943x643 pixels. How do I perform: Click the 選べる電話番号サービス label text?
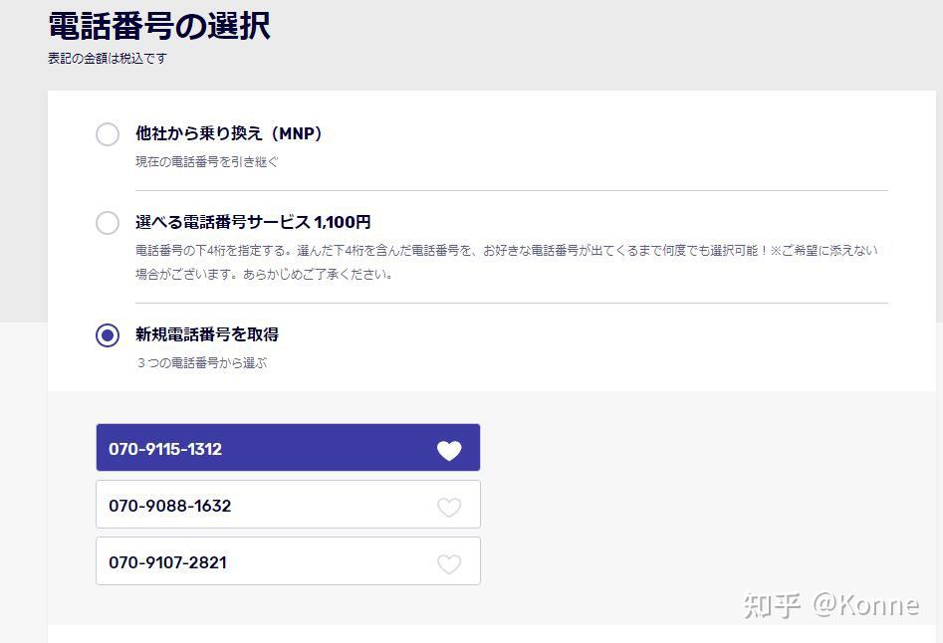223,222
